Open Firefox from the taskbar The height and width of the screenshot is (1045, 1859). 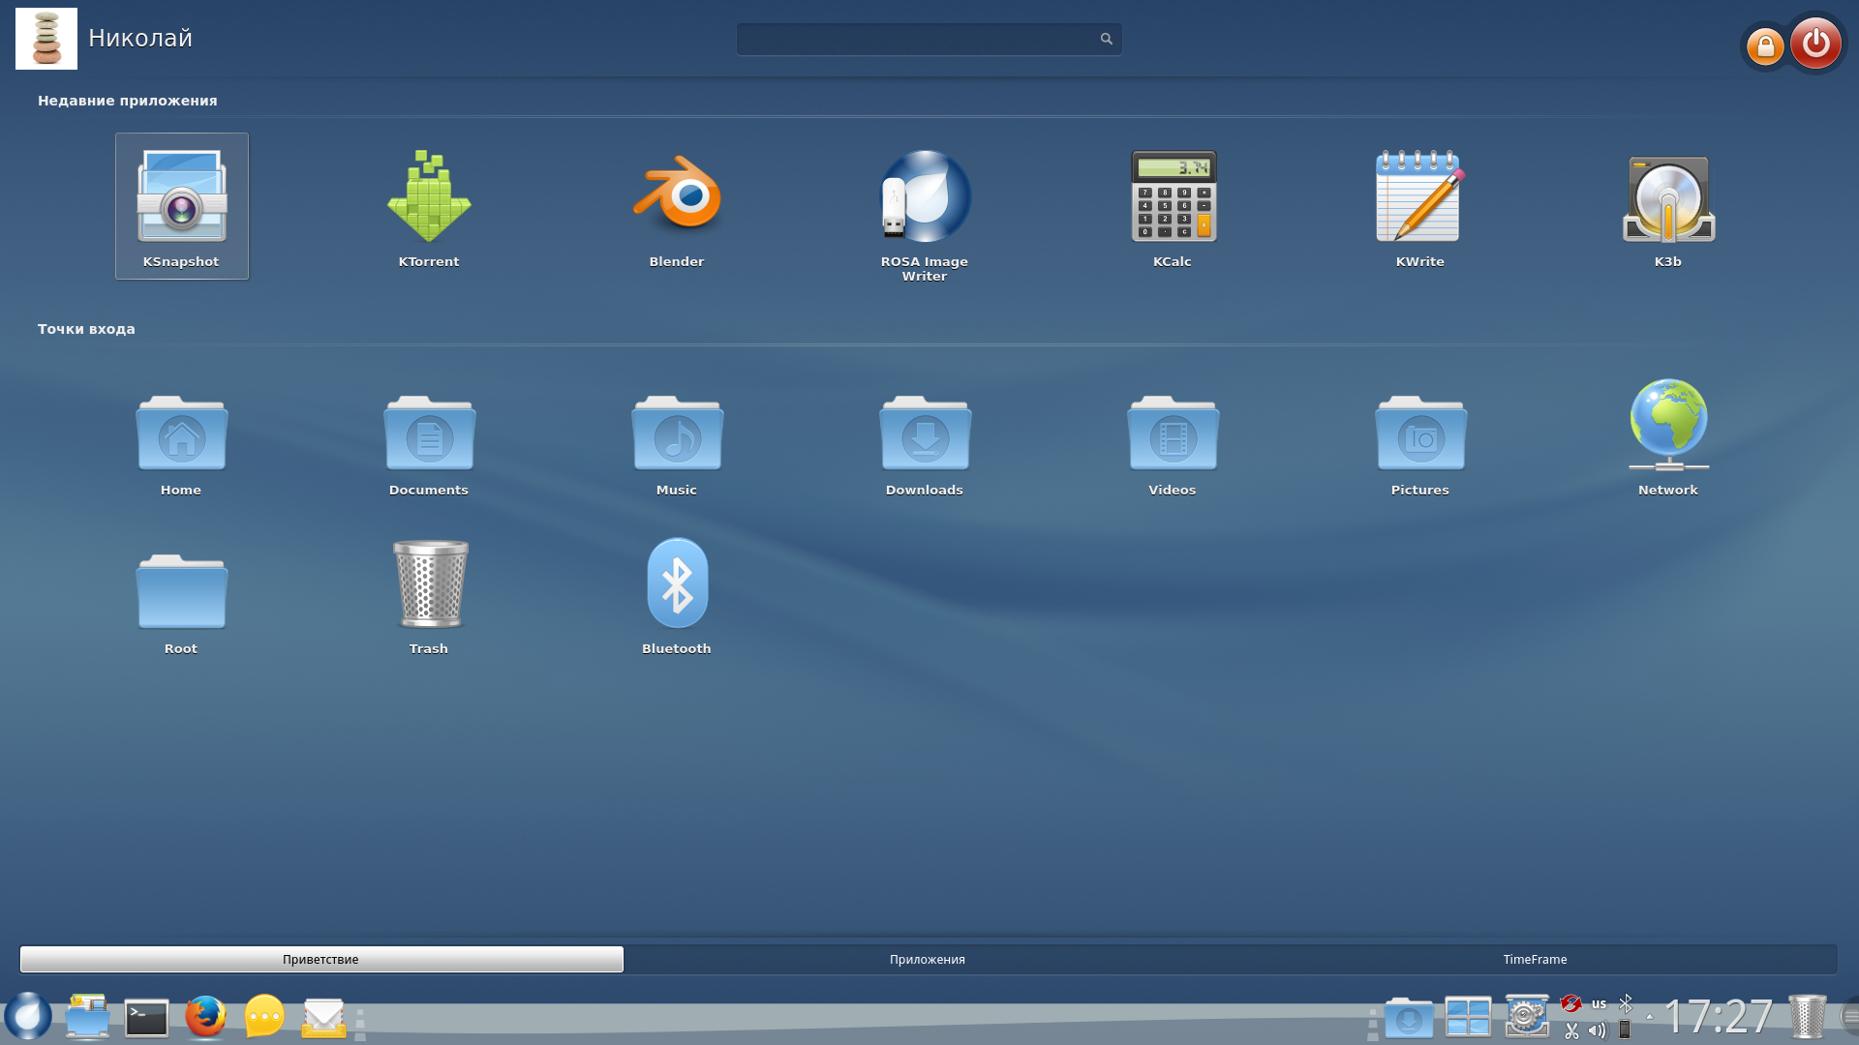click(x=205, y=1017)
